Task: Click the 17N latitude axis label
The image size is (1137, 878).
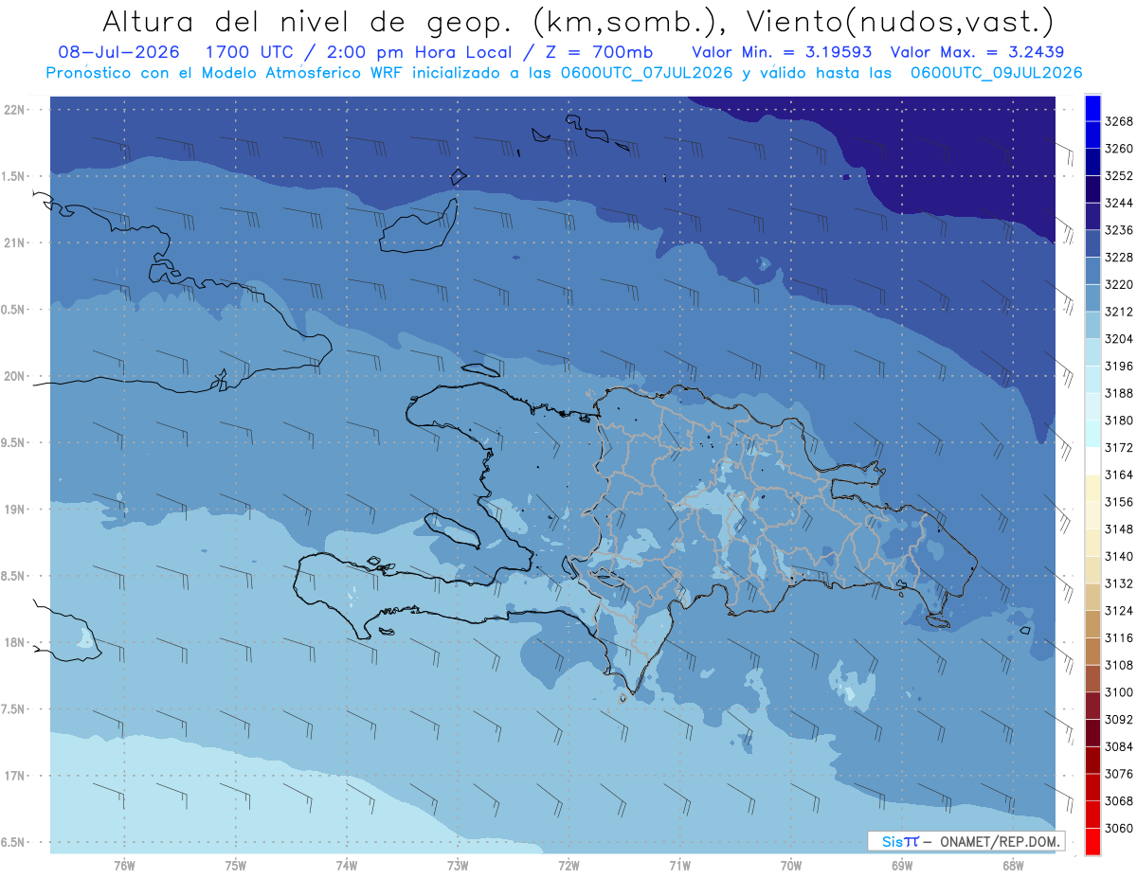Action: pos(14,776)
